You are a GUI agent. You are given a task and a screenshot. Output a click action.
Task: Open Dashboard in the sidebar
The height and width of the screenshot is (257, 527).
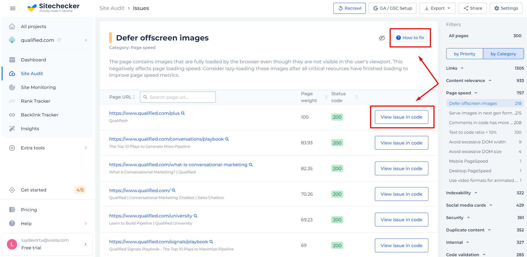tap(33, 60)
